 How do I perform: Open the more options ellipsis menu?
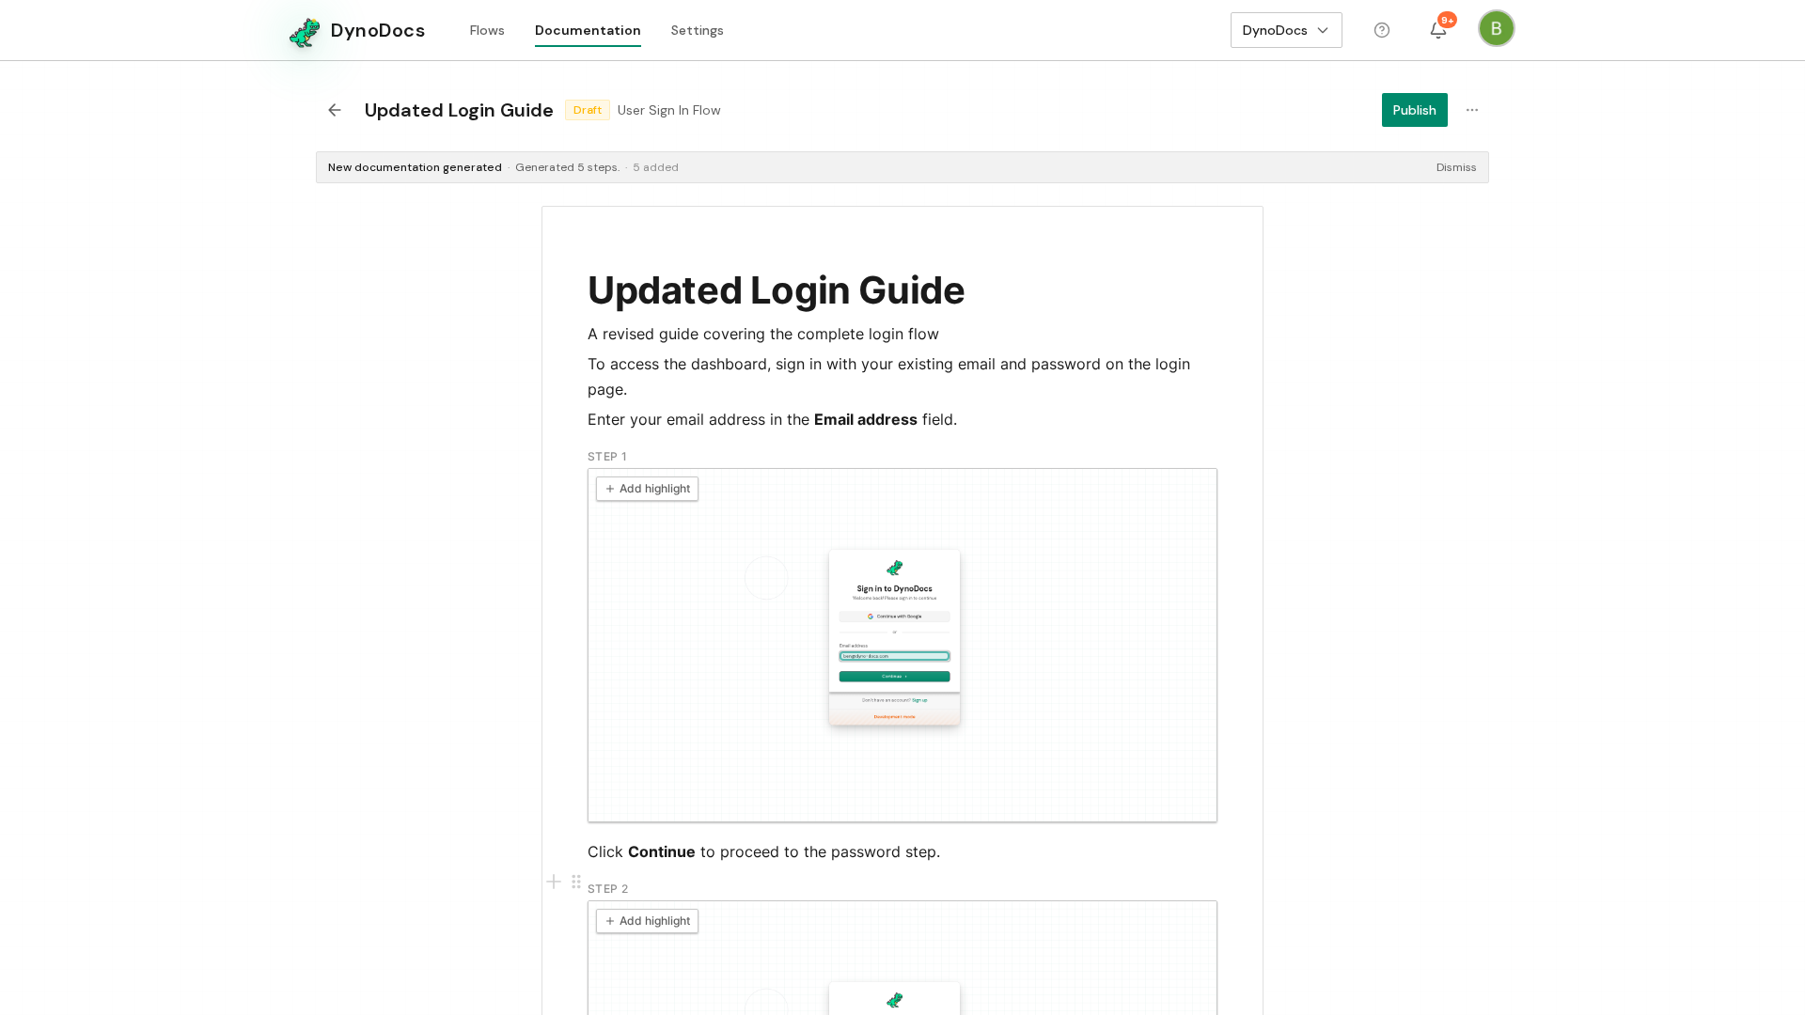[x=1472, y=110]
